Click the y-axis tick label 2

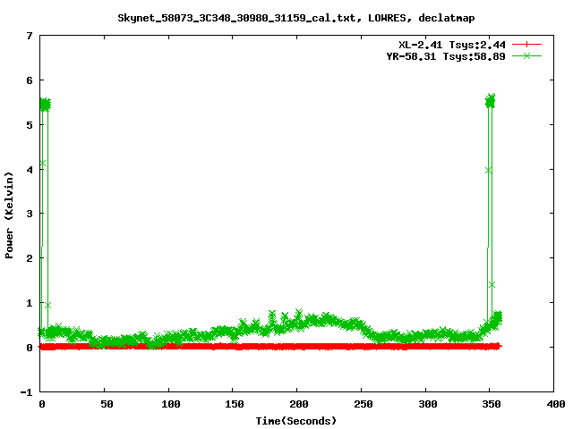tap(30, 258)
